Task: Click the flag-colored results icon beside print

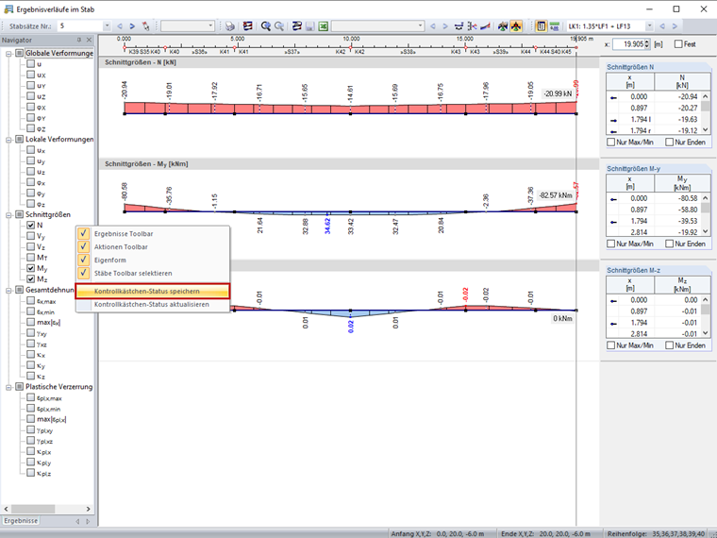Action: (247, 26)
